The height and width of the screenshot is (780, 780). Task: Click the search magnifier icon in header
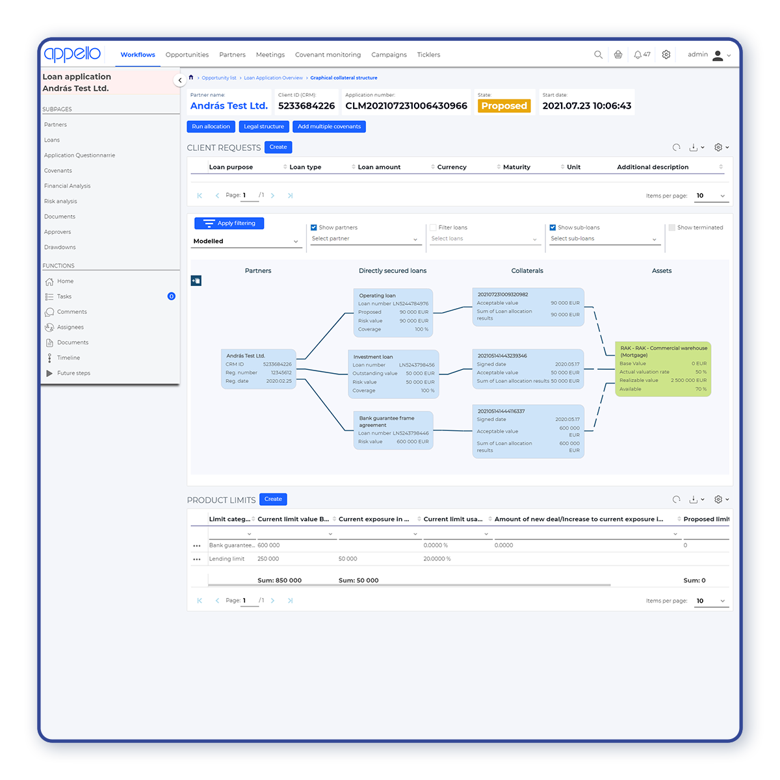[x=598, y=55]
